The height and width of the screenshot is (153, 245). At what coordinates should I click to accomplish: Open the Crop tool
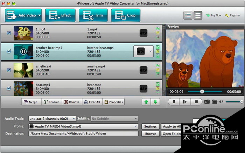126,15
